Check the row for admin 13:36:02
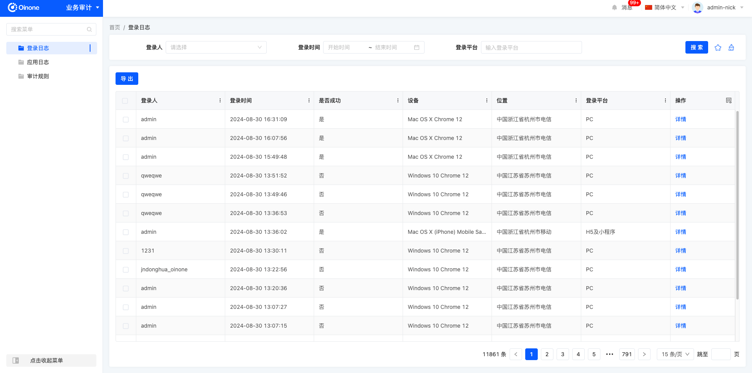 [126, 232]
